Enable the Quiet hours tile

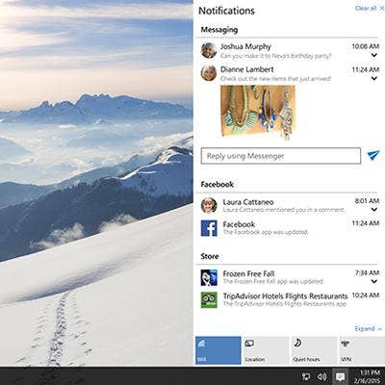[314, 350]
